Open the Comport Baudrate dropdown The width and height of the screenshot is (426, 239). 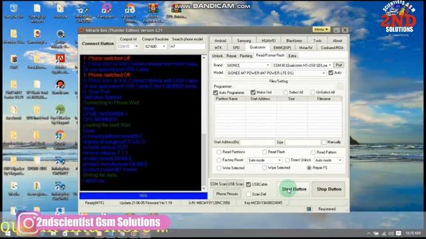tap(155, 46)
